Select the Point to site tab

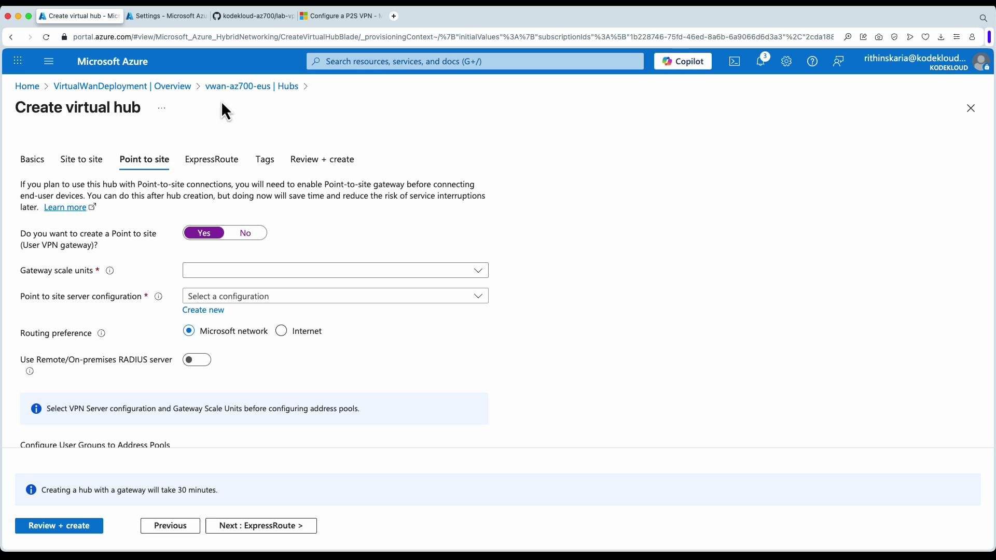click(144, 160)
